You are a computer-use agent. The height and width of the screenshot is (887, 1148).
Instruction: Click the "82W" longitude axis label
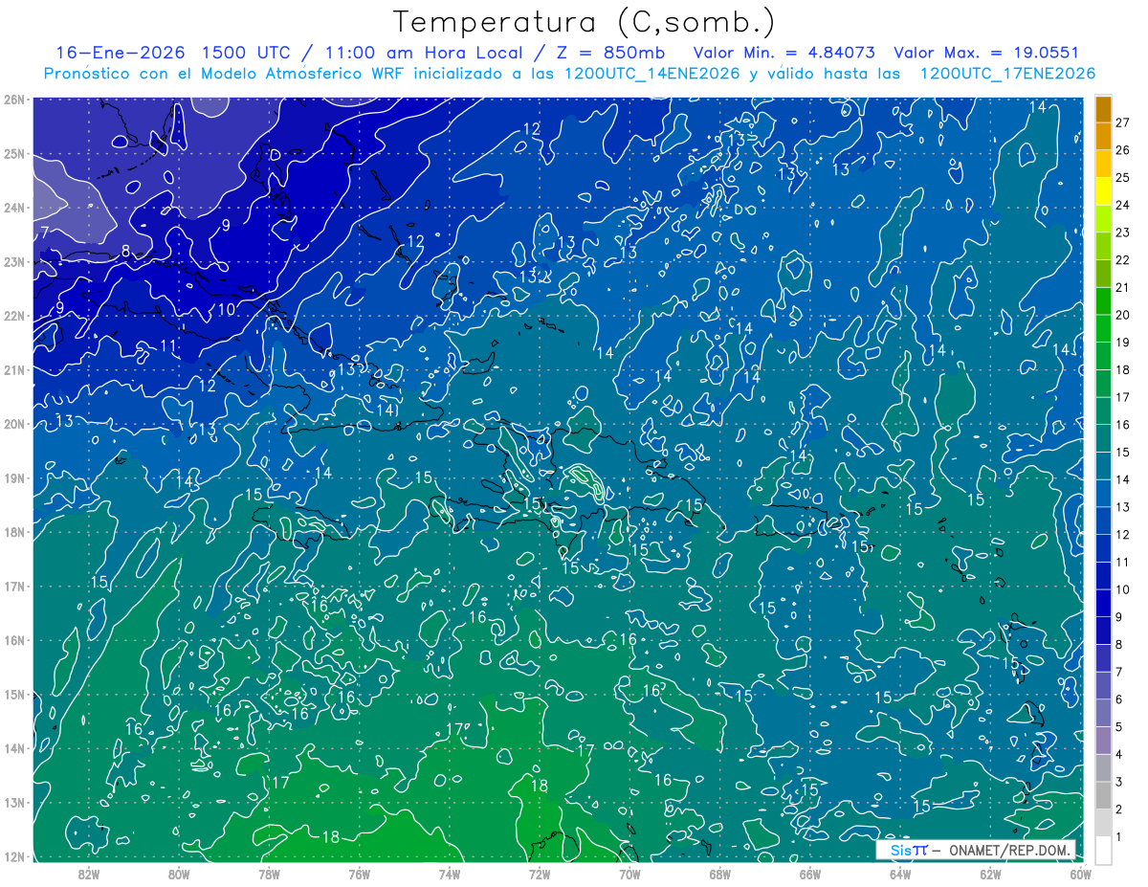89,874
